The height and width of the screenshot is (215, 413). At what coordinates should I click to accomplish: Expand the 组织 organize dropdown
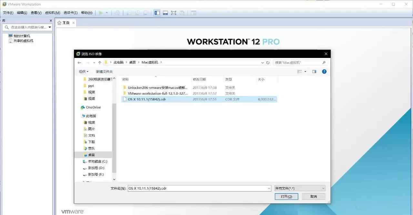coord(84,71)
